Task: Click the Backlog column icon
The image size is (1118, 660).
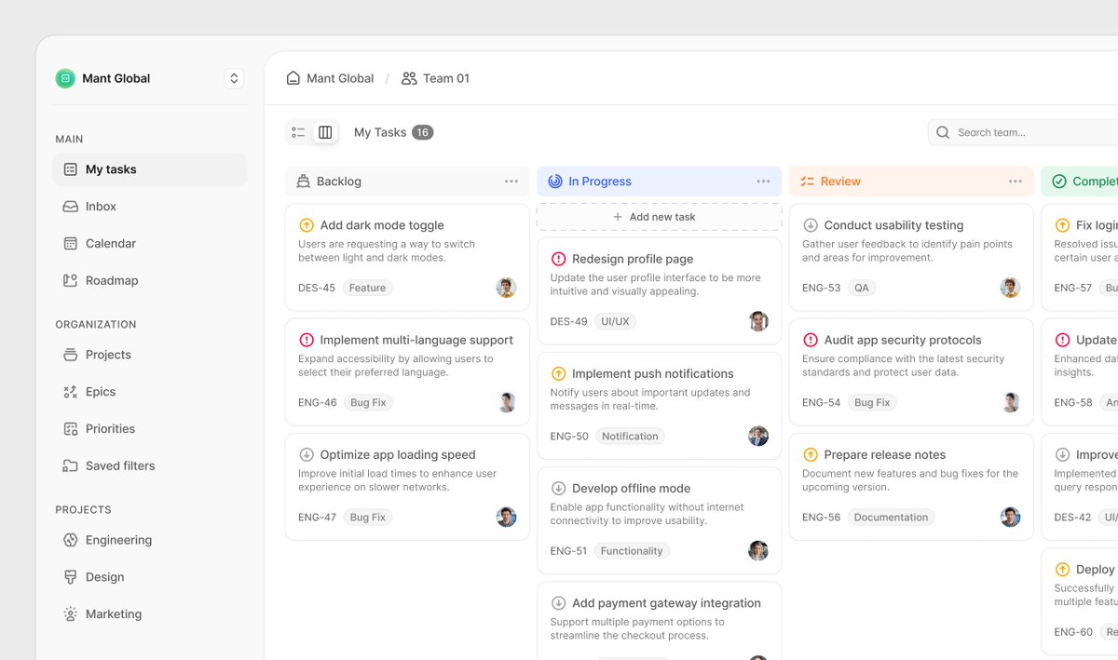Action: pyautogui.click(x=303, y=182)
